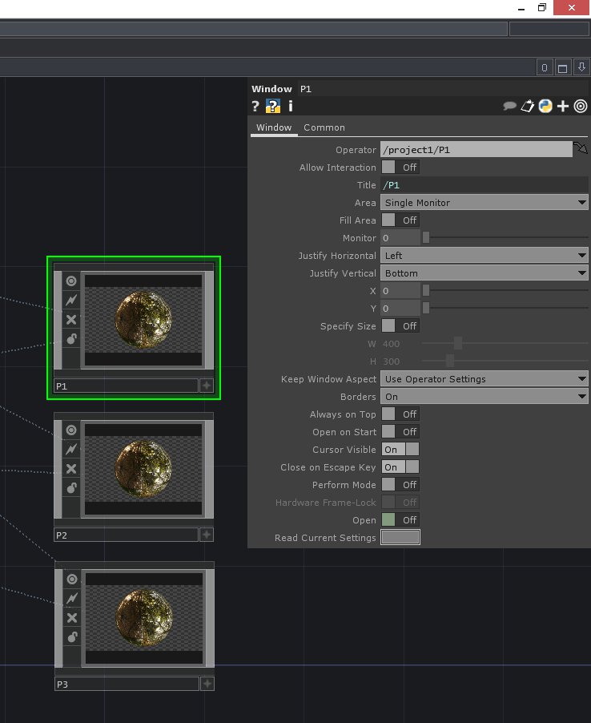Click the operator info 'i' icon

[x=290, y=106]
